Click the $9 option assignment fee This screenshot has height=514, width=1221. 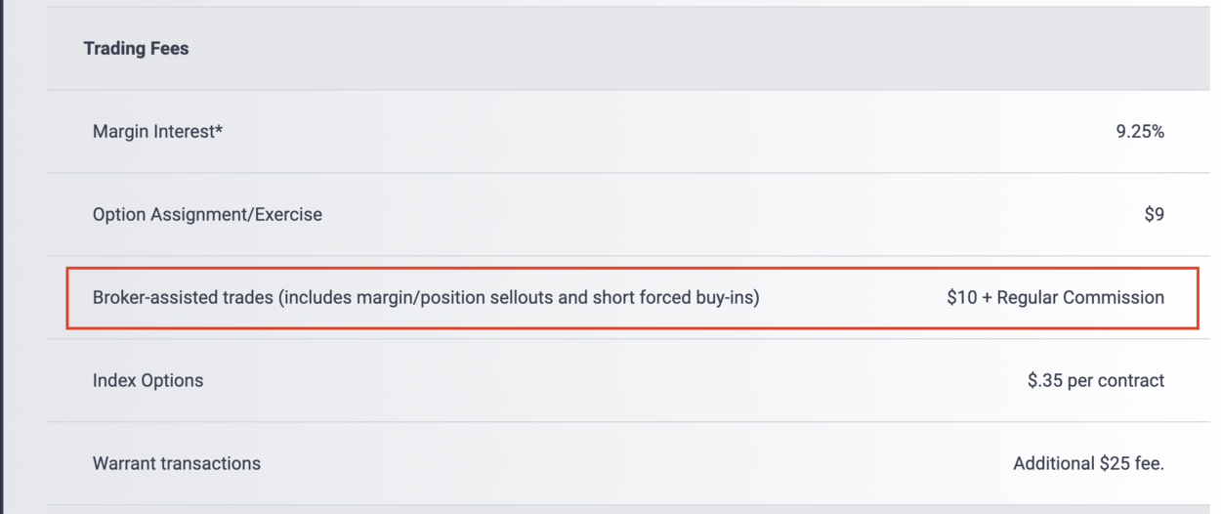pyautogui.click(x=1154, y=214)
